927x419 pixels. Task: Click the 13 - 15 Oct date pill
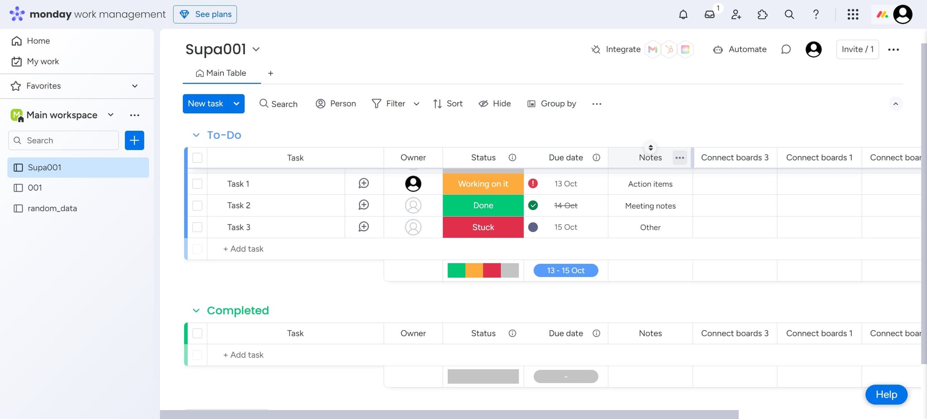tap(565, 270)
